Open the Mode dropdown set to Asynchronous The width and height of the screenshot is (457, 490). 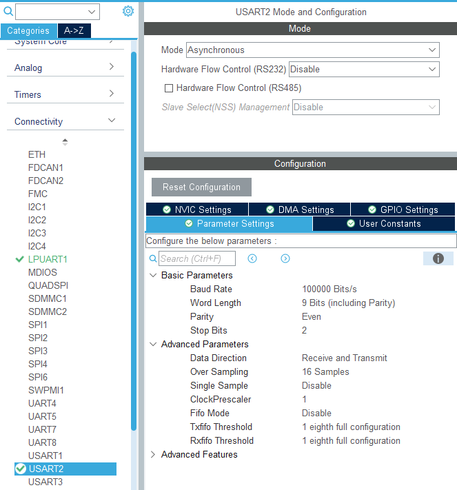tap(312, 50)
